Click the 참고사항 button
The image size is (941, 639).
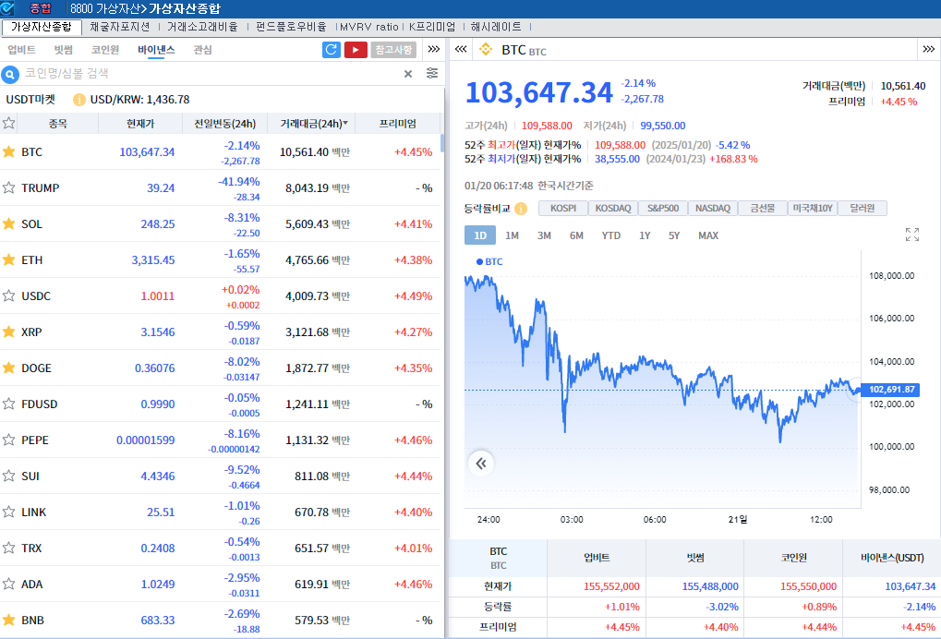pyautogui.click(x=393, y=50)
